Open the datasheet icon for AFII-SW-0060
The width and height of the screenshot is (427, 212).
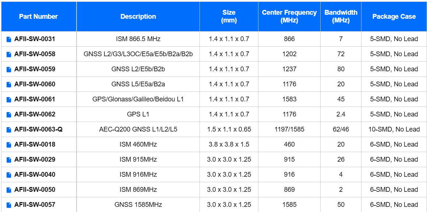9,84
